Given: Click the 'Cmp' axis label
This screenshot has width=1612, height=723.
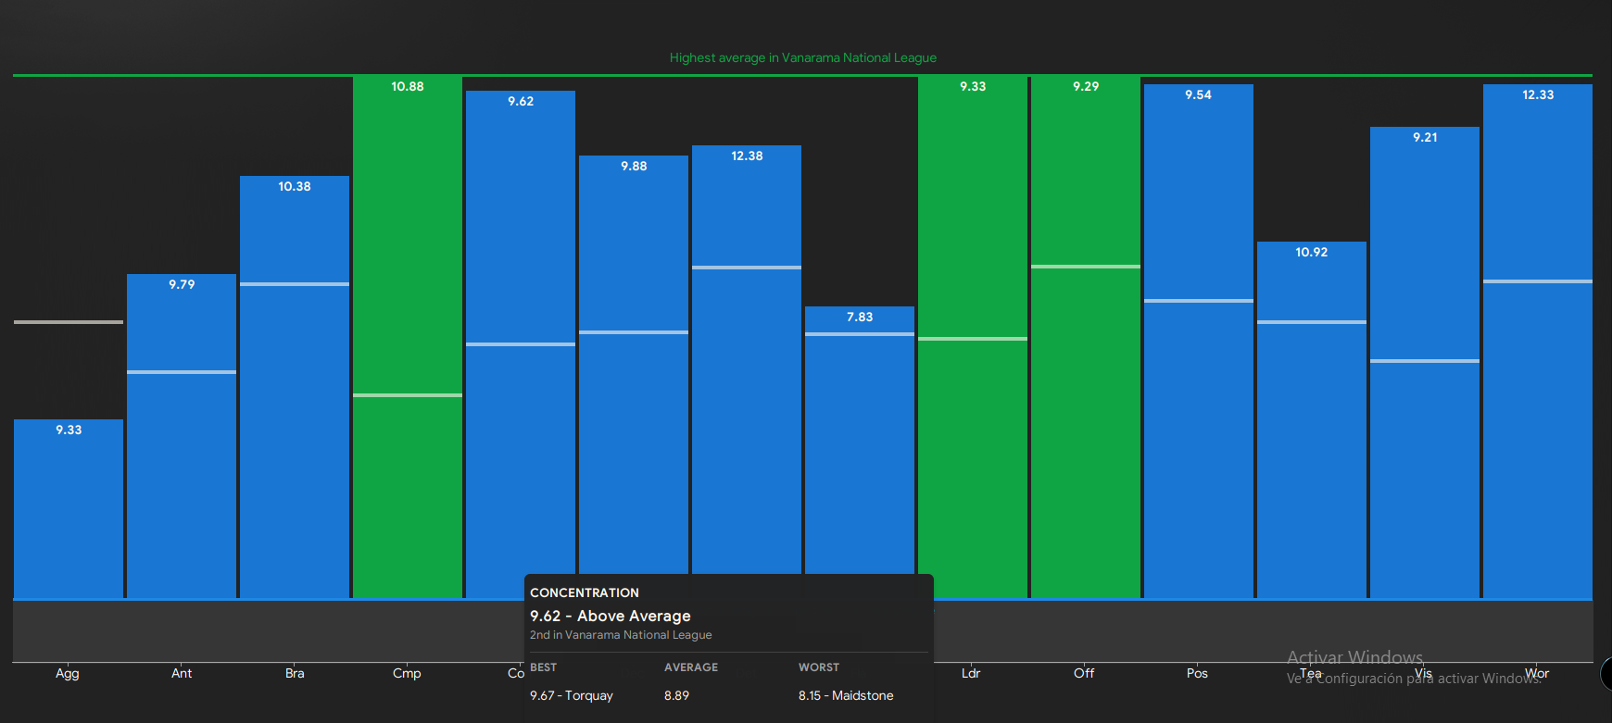Looking at the screenshot, I should (x=407, y=674).
